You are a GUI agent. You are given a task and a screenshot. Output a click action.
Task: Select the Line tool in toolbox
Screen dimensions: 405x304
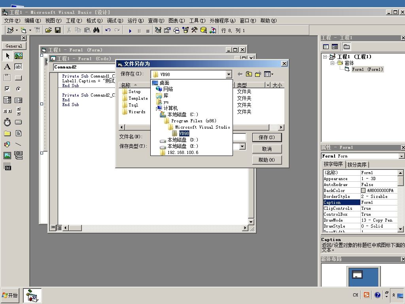pos(18,144)
